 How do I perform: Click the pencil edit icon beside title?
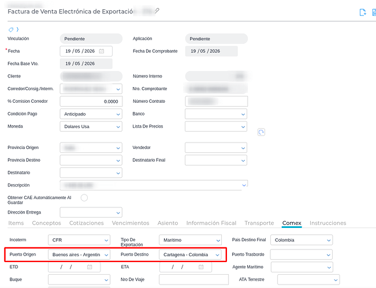click(157, 11)
